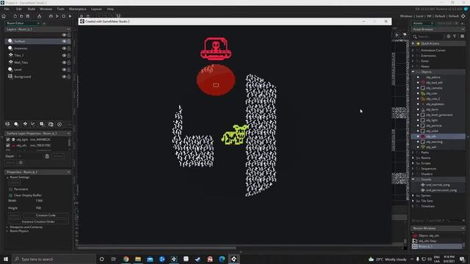Collapse the Room Settings section

[x=7, y=177]
